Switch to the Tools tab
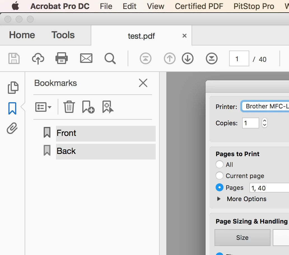The width and height of the screenshot is (289, 255). (x=63, y=35)
